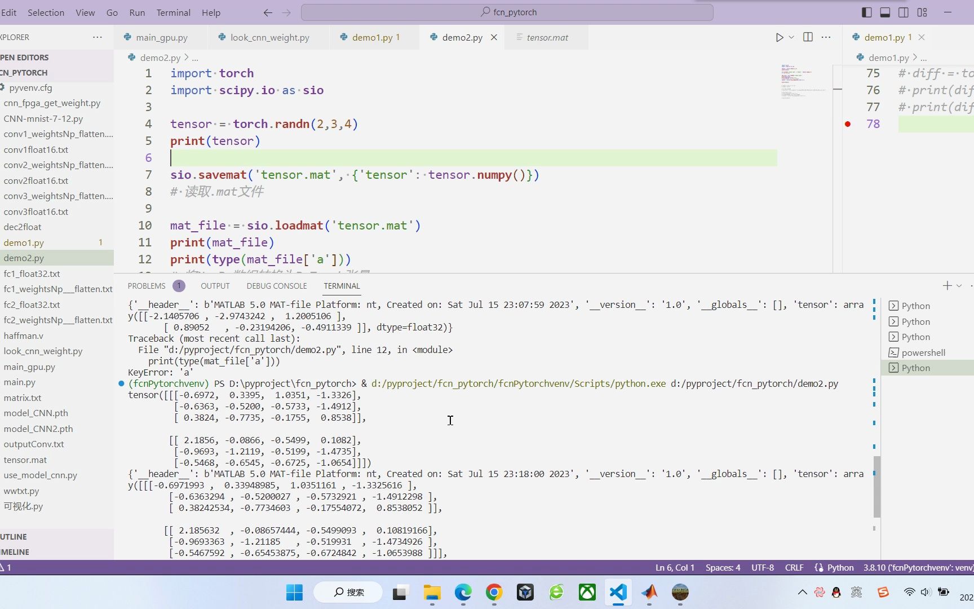Viewport: 974px width, 609px height.
Task: Click demo1.py breadcrumb in right editor
Action: 889,58
